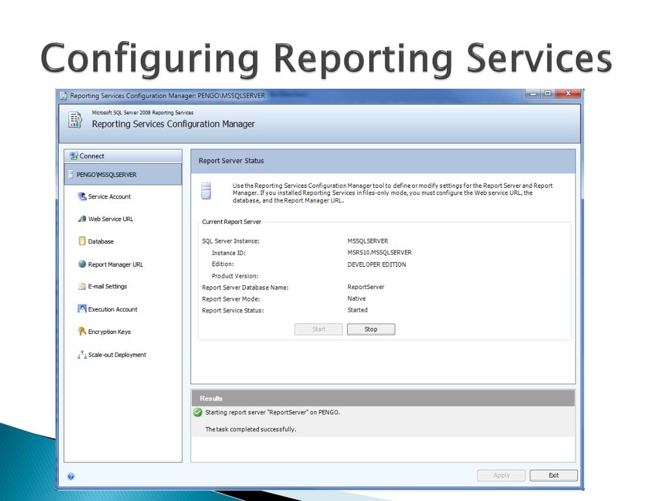Close the Reporting Services Configuration Manager window

click(568, 94)
